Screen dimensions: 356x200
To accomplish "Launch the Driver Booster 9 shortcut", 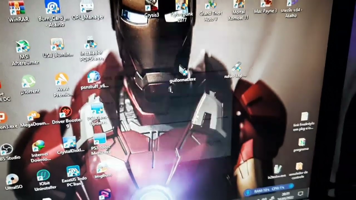I will coord(66,117).
